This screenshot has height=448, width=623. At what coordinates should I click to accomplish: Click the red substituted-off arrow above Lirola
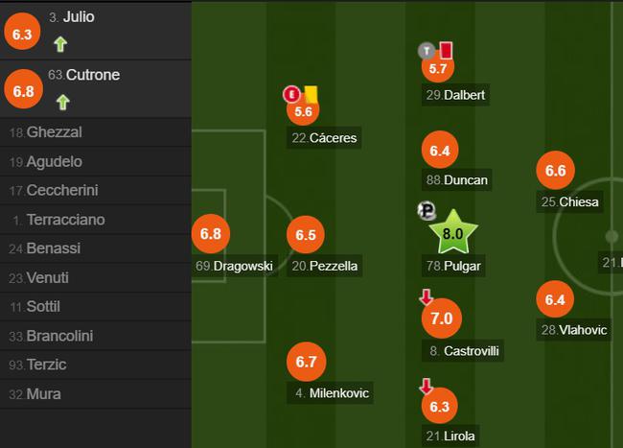(x=426, y=386)
